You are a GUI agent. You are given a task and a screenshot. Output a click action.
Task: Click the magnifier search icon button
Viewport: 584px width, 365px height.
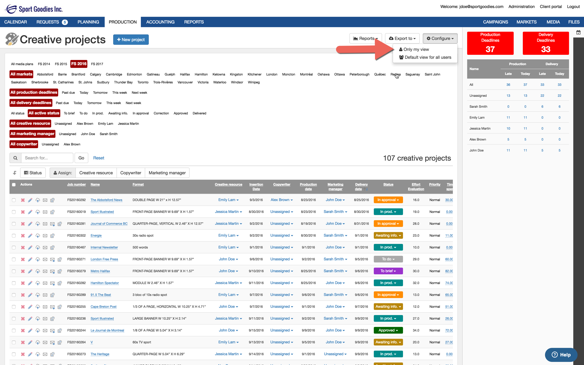coord(15,158)
